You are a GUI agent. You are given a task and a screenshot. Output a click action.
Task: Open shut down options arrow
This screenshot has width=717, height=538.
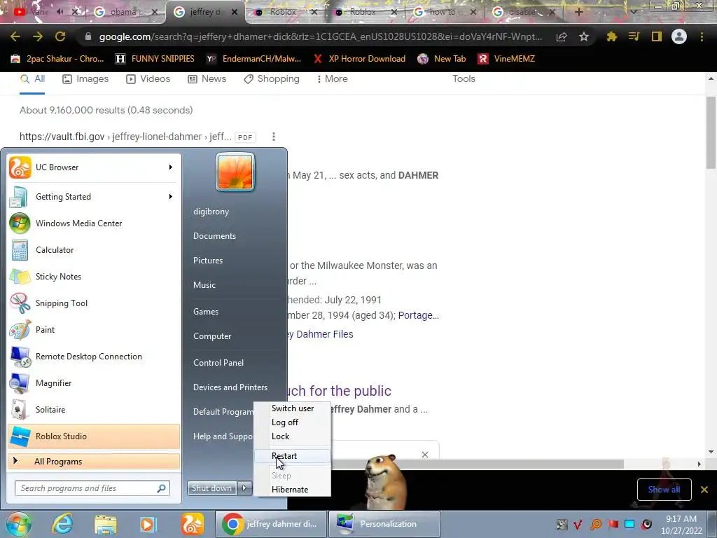244,488
